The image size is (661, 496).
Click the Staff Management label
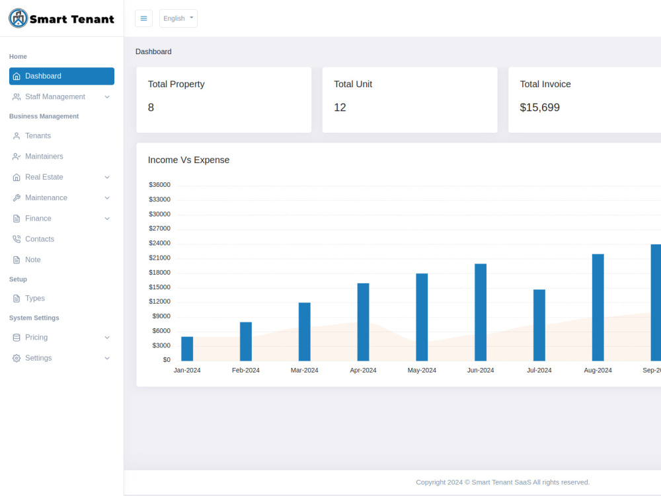click(56, 97)
